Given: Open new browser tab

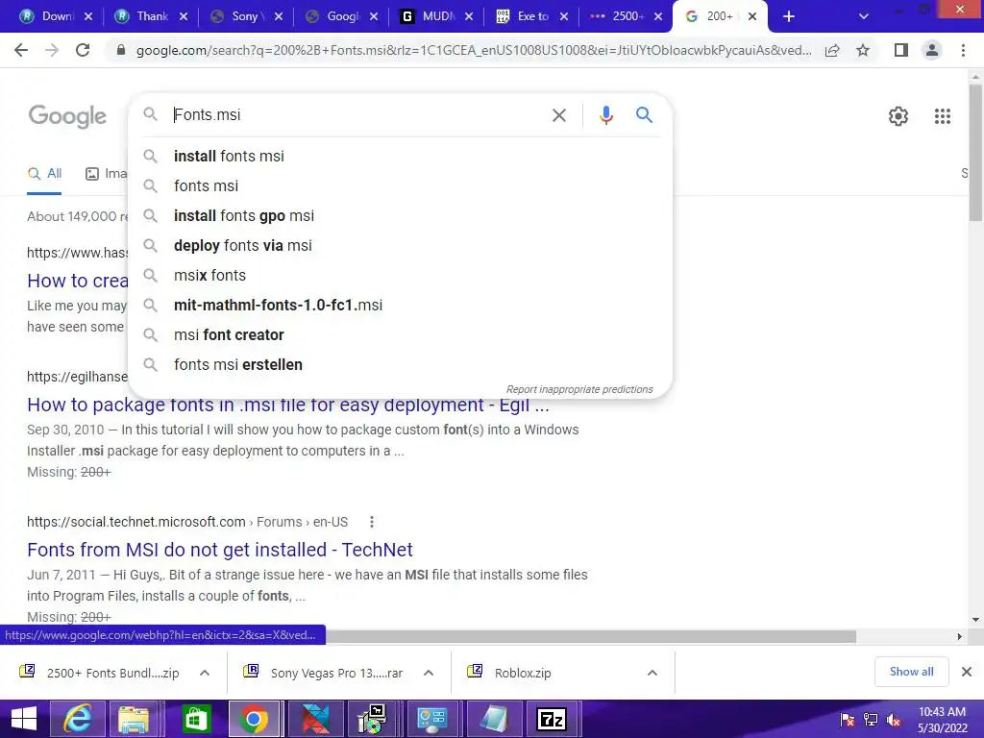Looking at the screenshot, I should pos(789,16).
